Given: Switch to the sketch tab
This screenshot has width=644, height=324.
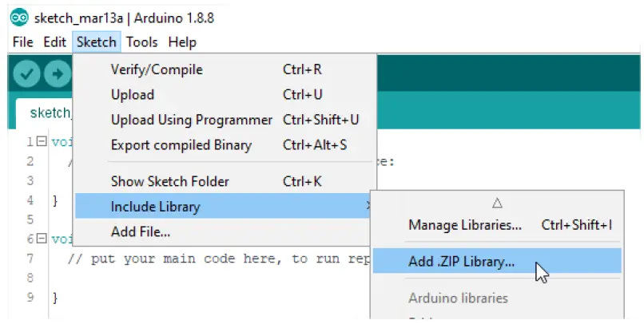Looking at the screenshot, I should (x=50, y=113).
